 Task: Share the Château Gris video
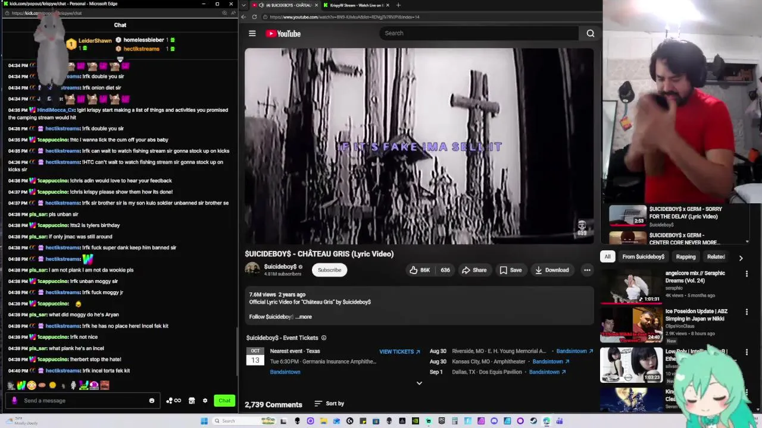pos(474,270)
